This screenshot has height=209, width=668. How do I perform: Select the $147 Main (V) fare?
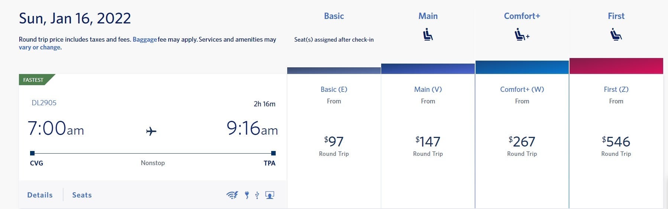coord(428,142)
